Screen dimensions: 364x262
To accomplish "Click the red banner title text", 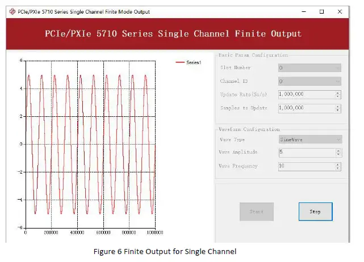I will (x=173, y=34).
